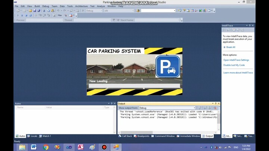
Task: Click the Break All link
Action: point(231,47)
